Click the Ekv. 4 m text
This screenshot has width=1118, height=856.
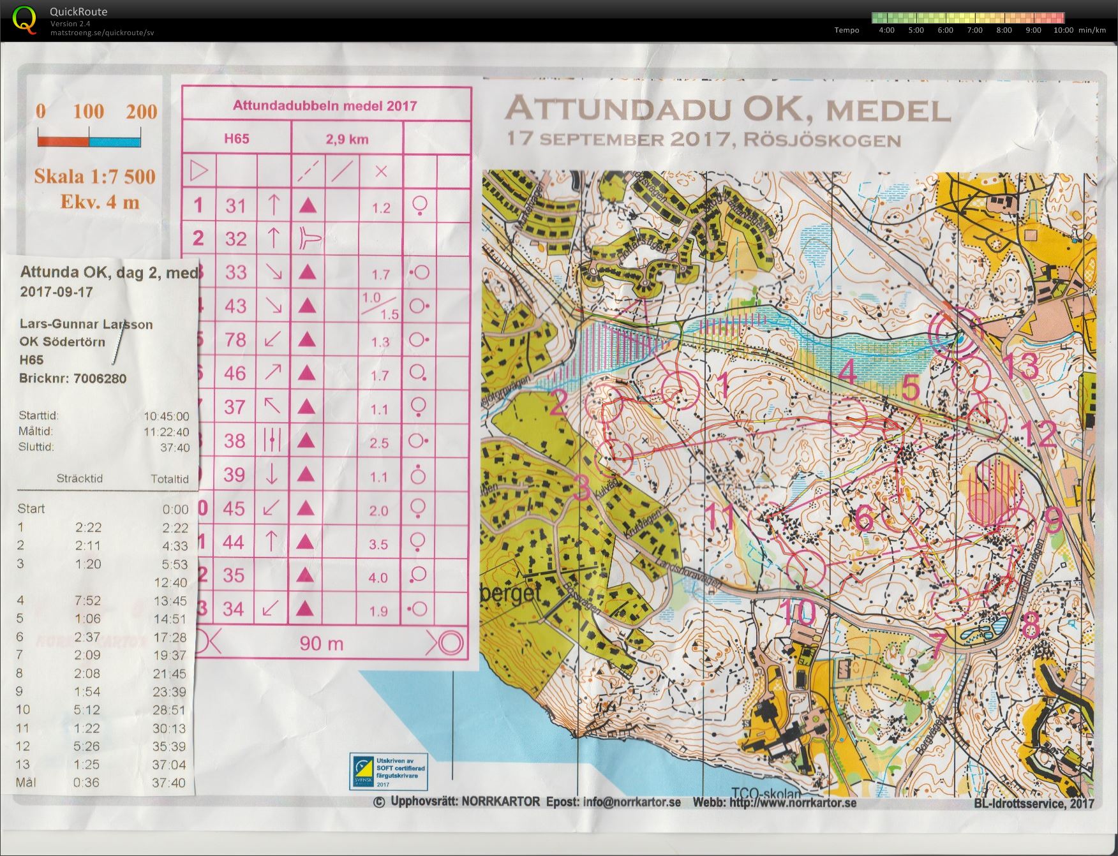[100, 202]
